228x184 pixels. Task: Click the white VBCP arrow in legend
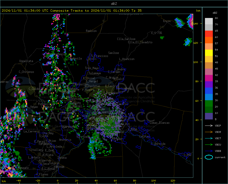[209, 126]
